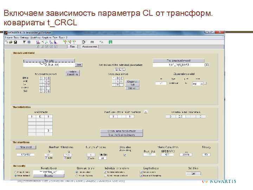Viewport: 253px width, 190px height.
Task: Toggle Log-likelihood Linearization checkbox
Action: [x=142, y=172]
